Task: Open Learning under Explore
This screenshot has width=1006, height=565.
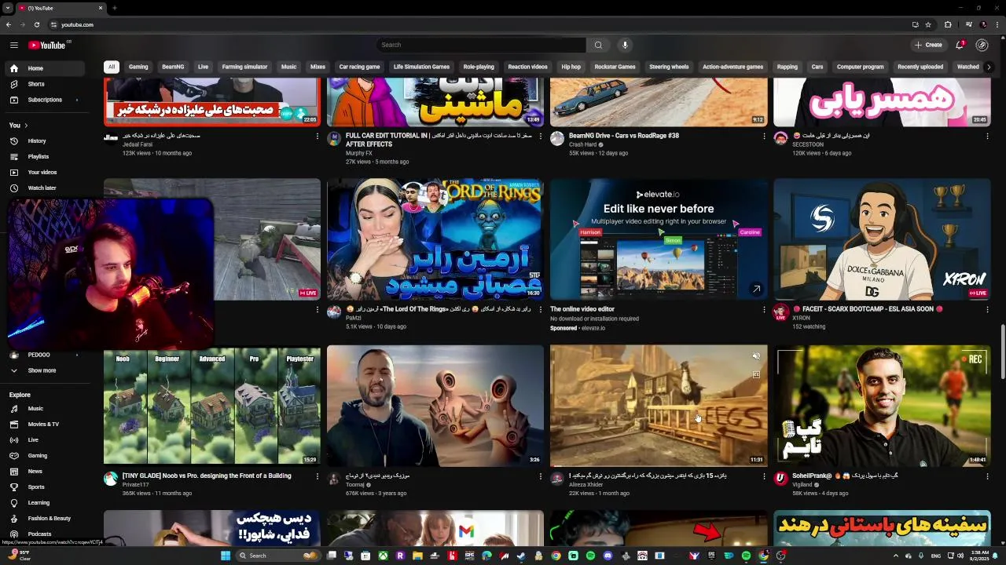Action: [46, 503]
